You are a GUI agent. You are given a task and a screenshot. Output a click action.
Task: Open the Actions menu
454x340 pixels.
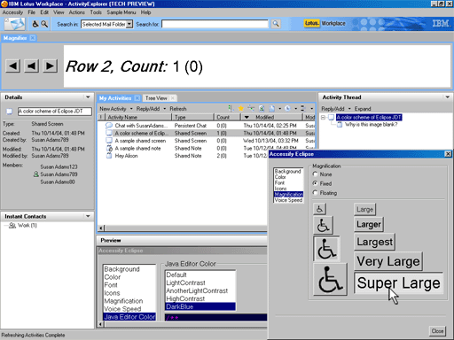76,12
